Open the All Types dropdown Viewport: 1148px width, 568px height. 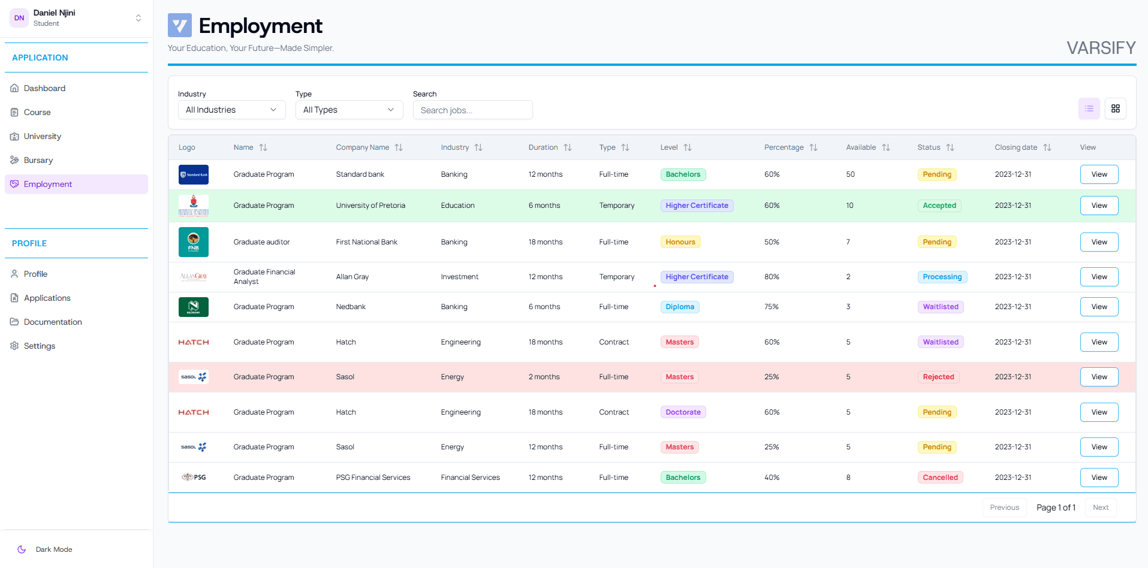[349, 110]
